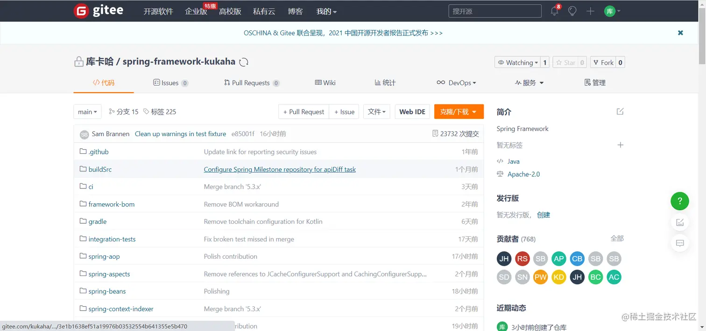The image size is (706, 331).
Task: Open the integration-tests folder
Action: (112, 239)
